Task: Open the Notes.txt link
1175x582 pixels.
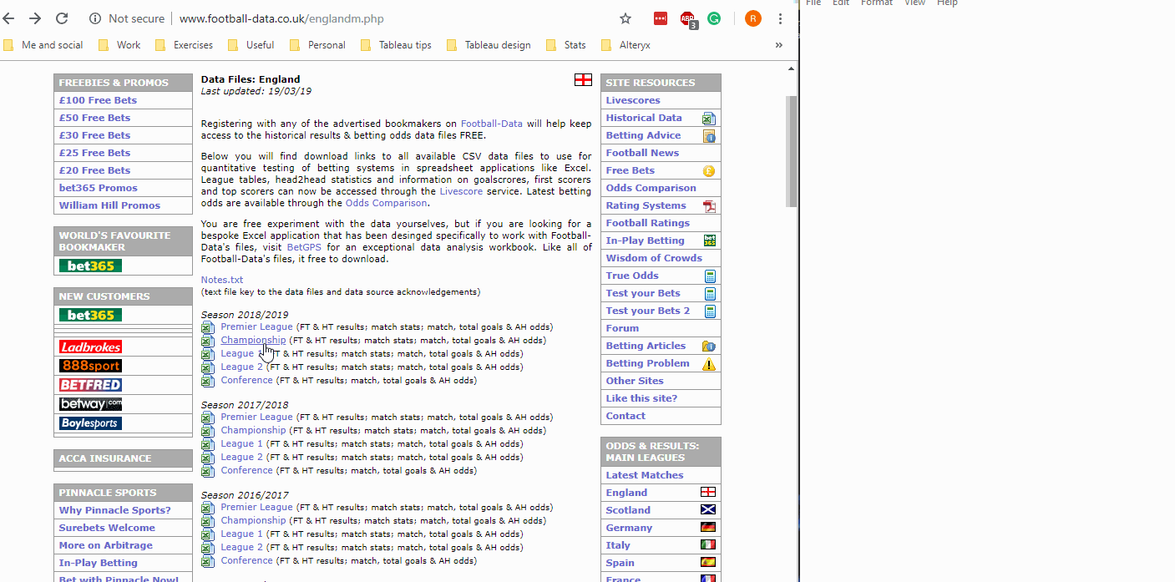Action: 222,280
